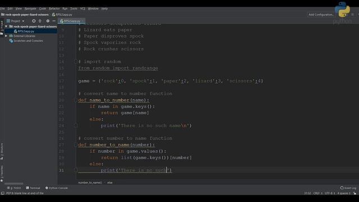359x202 pixels.
Task: Toggle Structure tool window side tab
Action: click(x=2, y=151)
